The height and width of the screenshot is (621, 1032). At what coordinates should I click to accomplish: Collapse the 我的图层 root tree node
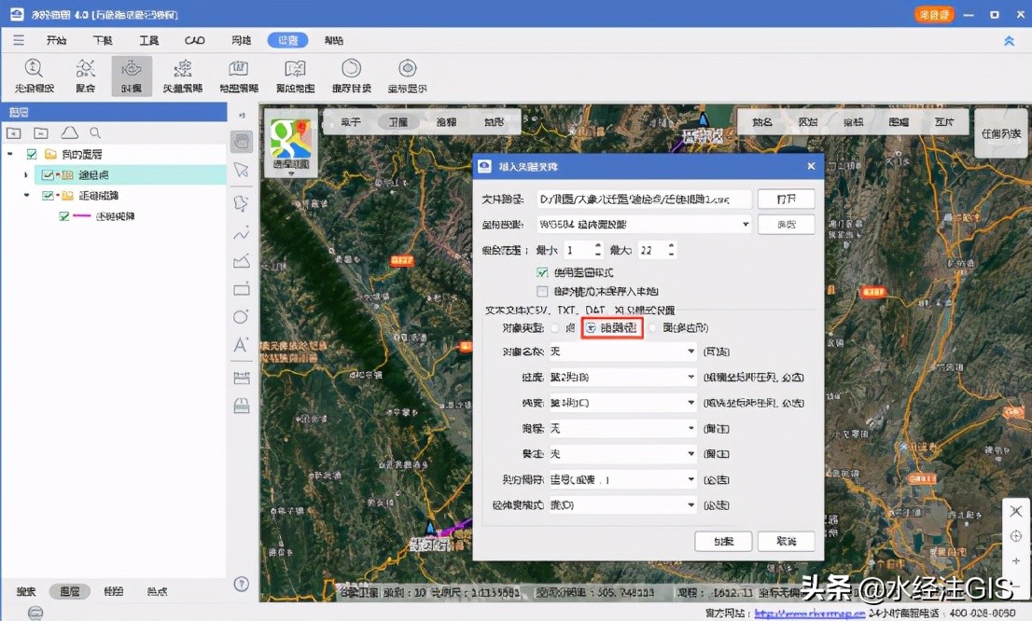click(10, 154)
